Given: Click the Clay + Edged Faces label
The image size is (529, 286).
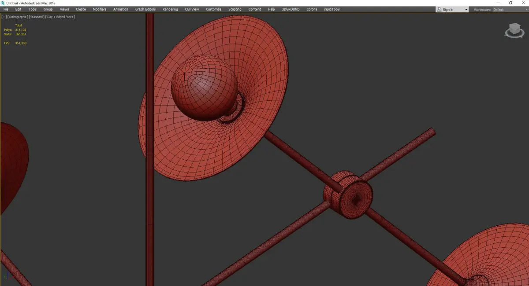Looking at the screenshot, I should tap(60, 17).
